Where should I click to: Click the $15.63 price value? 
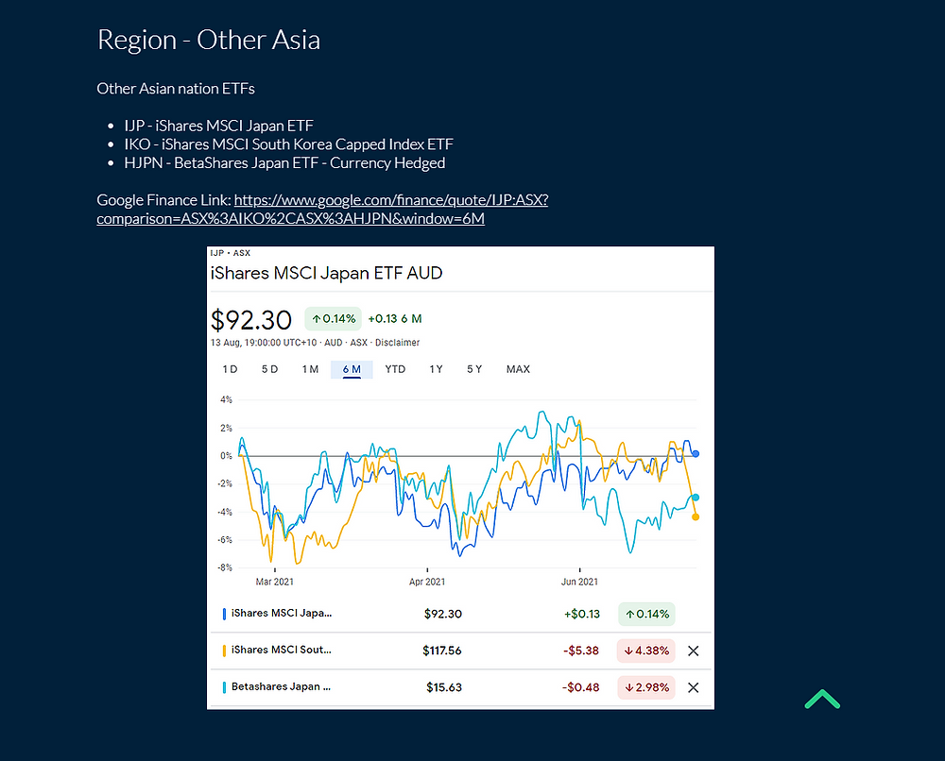click(x=443, y=687)
